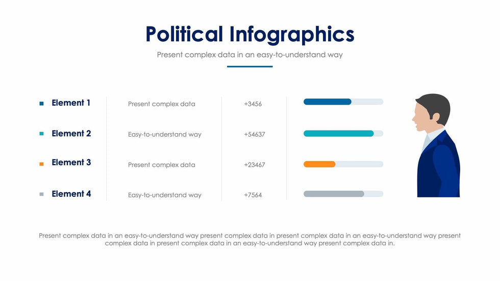Screen dimensions: 500x281
Task: Click the +3456 value
Action: click(253, 104)
